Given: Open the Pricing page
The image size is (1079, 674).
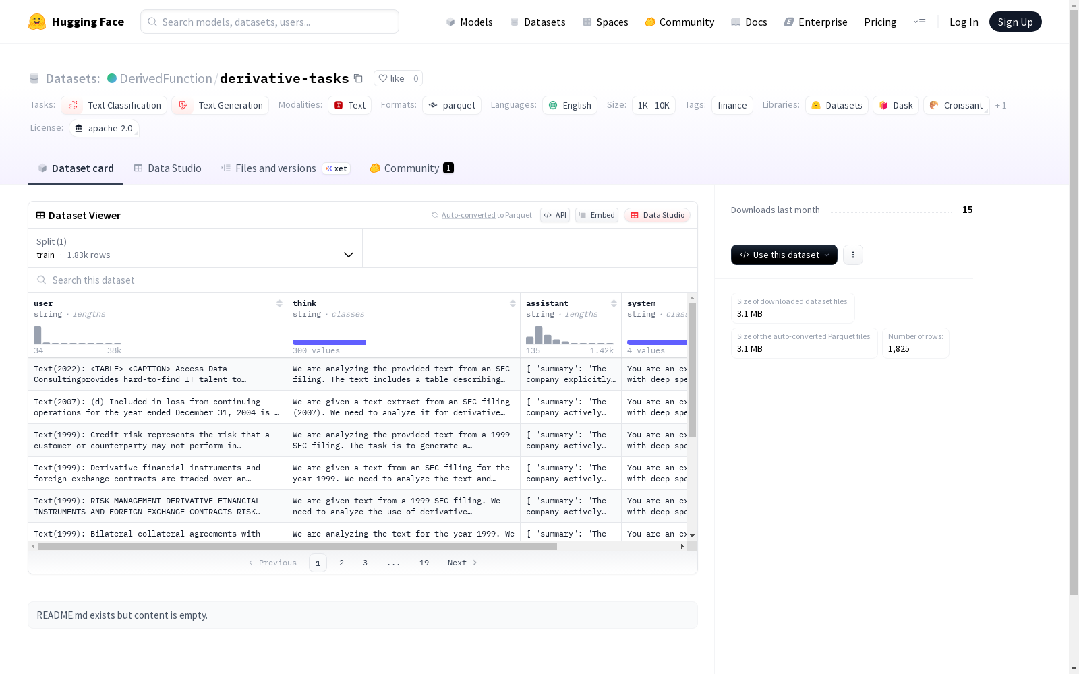Looking at the screenshot, I should [x=880, y=22].
